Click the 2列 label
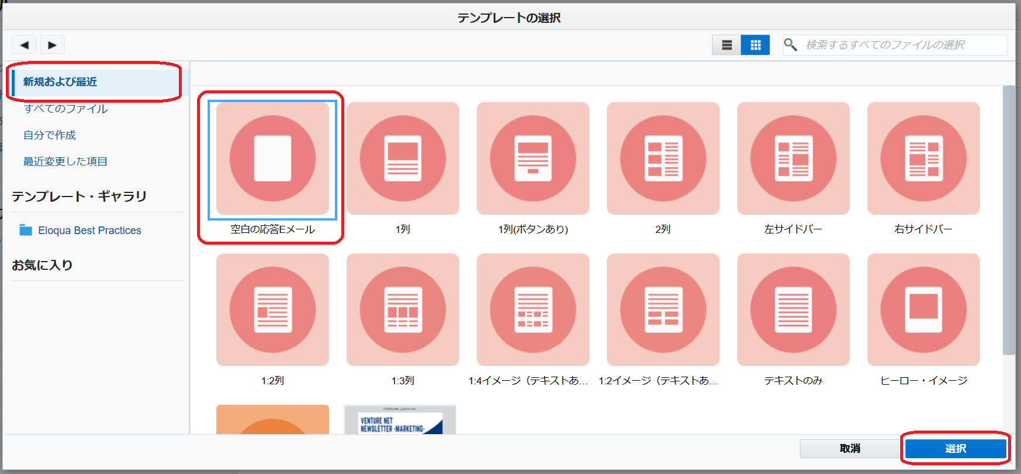This screenshot has width=1021, height=474. [x=663, y=229]
